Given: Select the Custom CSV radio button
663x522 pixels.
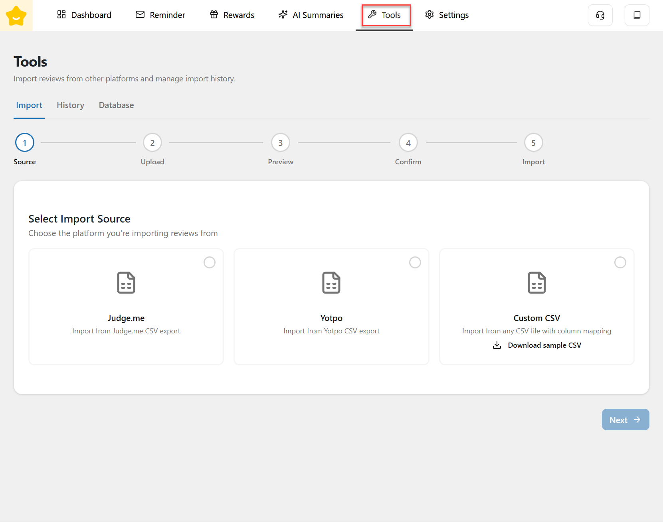Looking at the screenshot, I should [620, 262].
